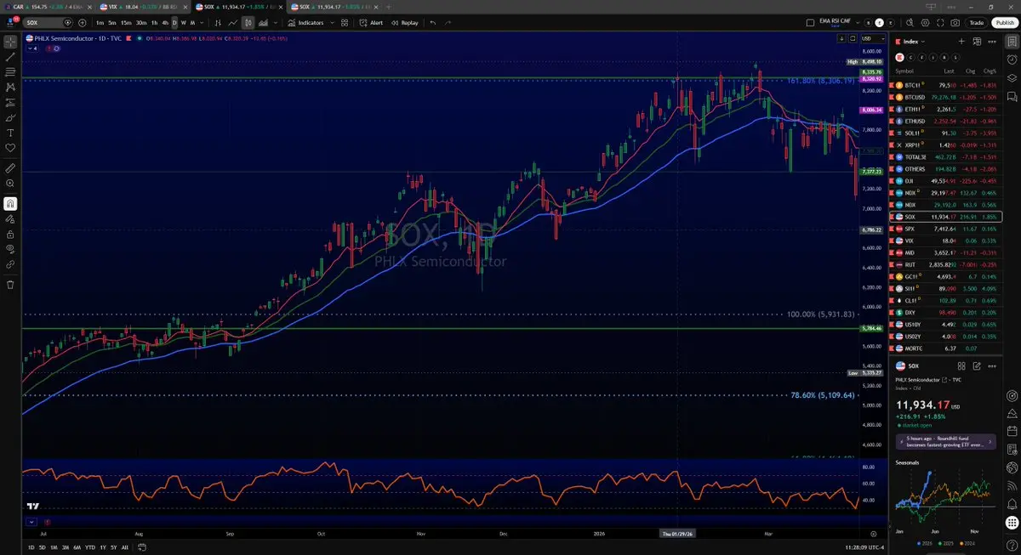Open a new browser tab

(x=389, y=6)
